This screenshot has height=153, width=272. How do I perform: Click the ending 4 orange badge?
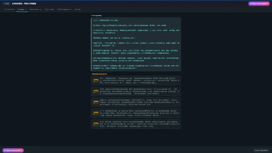point(96,113)
